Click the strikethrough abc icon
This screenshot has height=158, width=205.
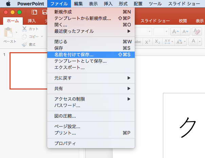[138, 42]
